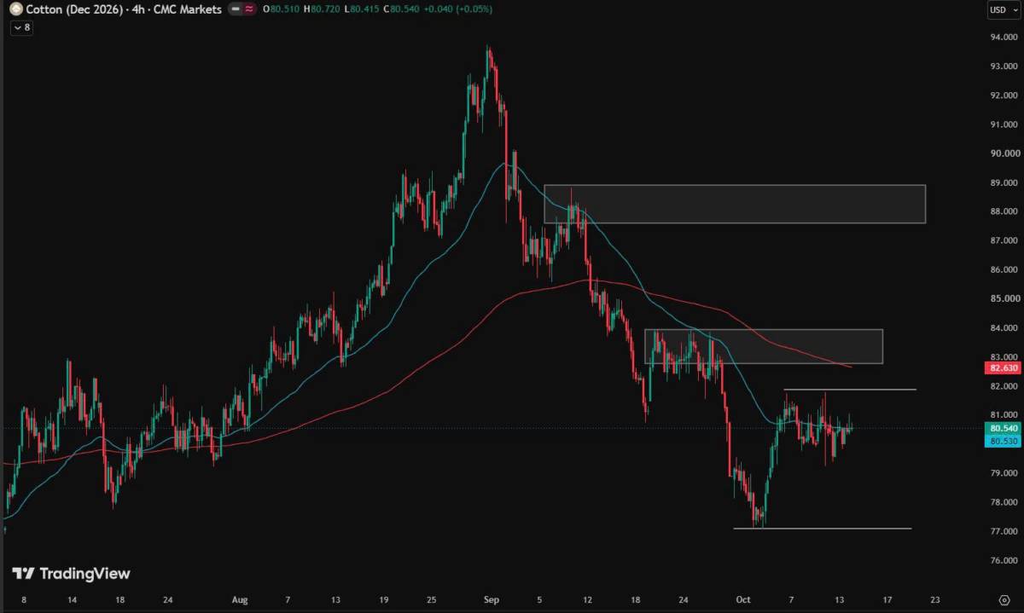Click the TradingView logo
The width and height of the screenshot is (1024, 613).
(72, 574)
